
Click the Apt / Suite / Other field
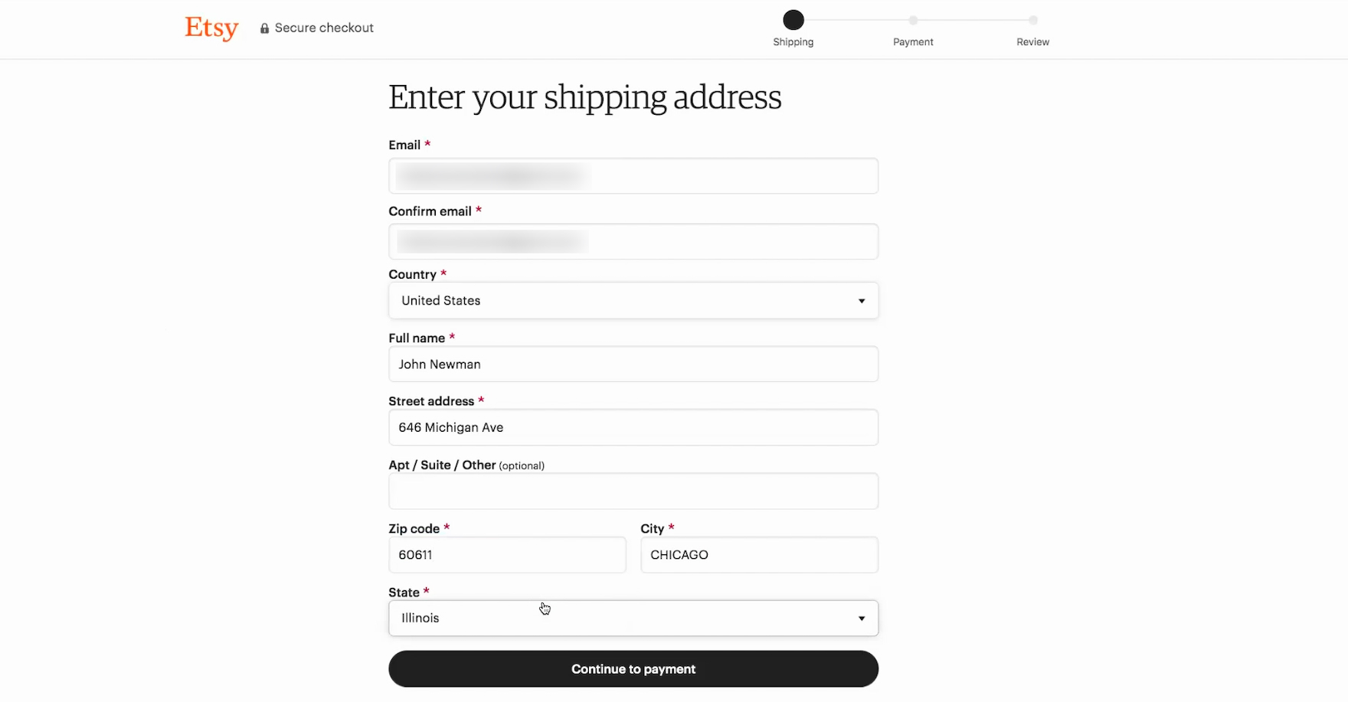coord(633,491)
